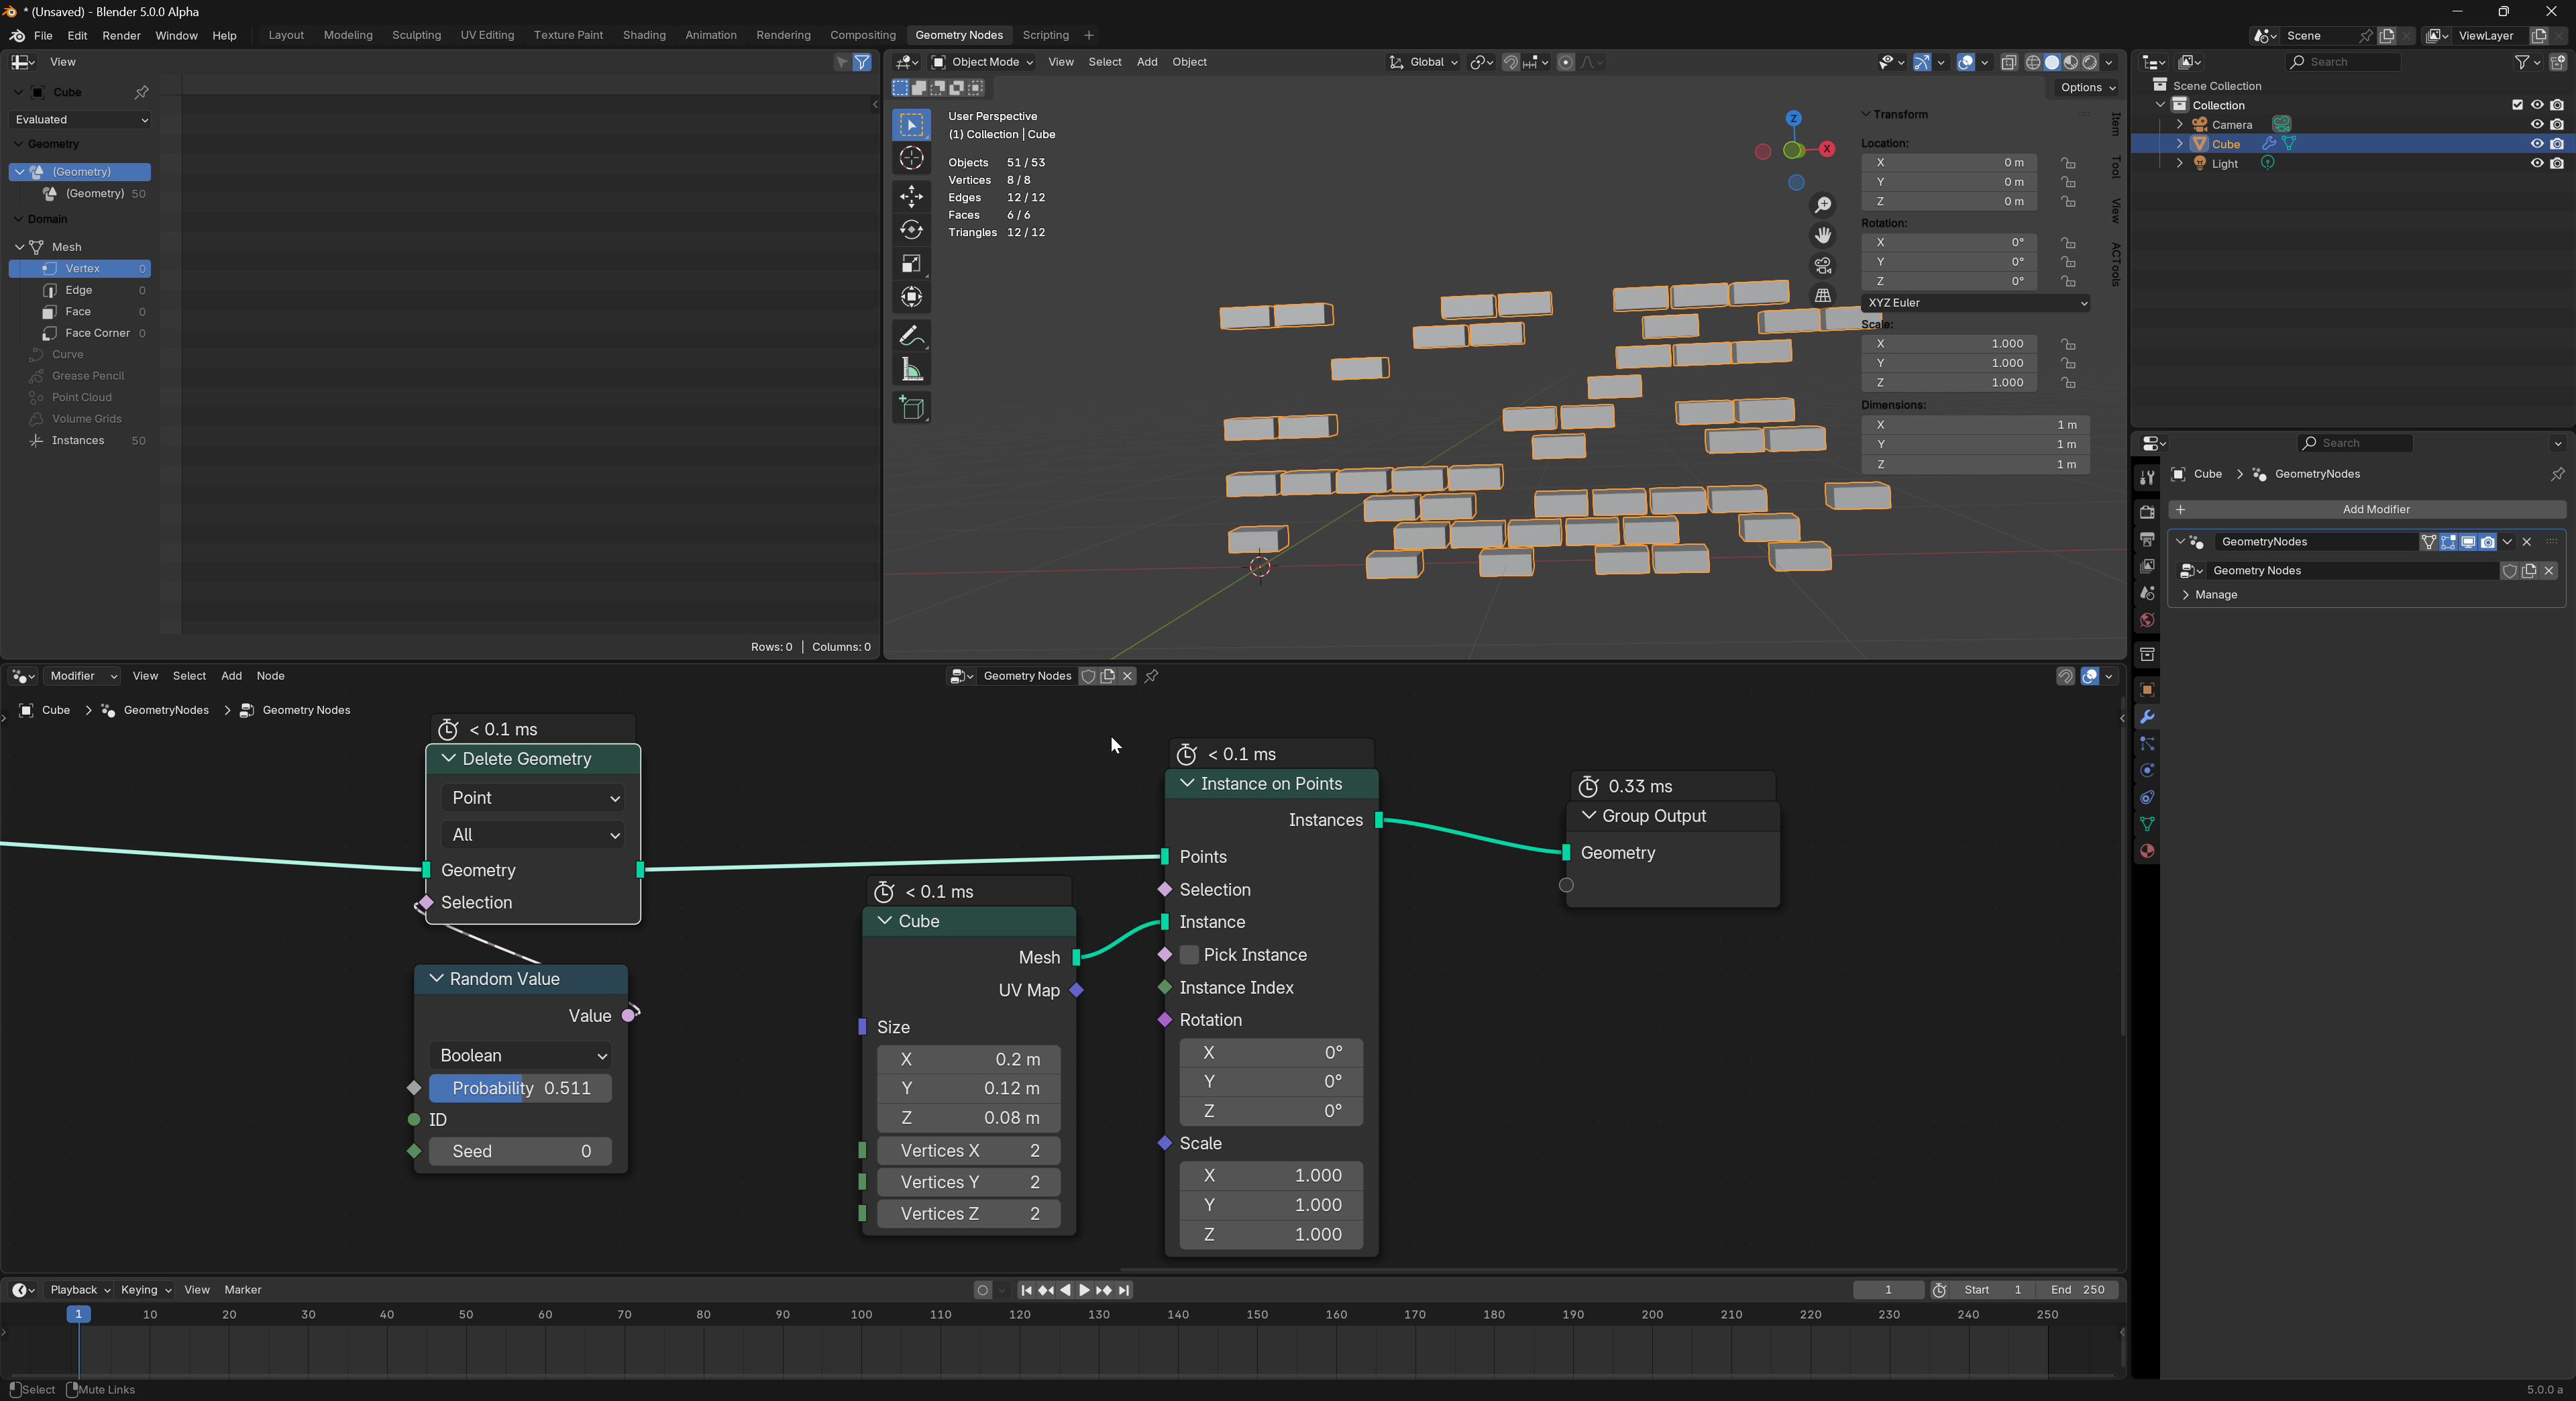Viewport: 2576px width, 1401px height.
Task: Select the Scale tool in viewport toolbar
Action: click(x=911, y=264)
